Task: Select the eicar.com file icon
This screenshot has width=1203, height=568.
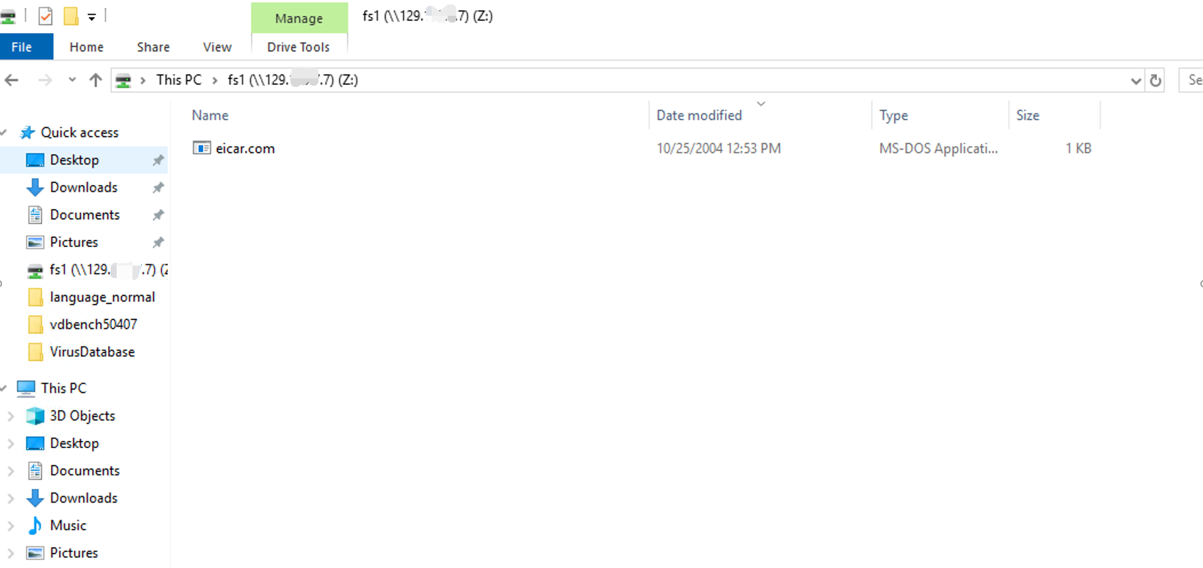Action: pyautogui.click(x=201, y=148)
